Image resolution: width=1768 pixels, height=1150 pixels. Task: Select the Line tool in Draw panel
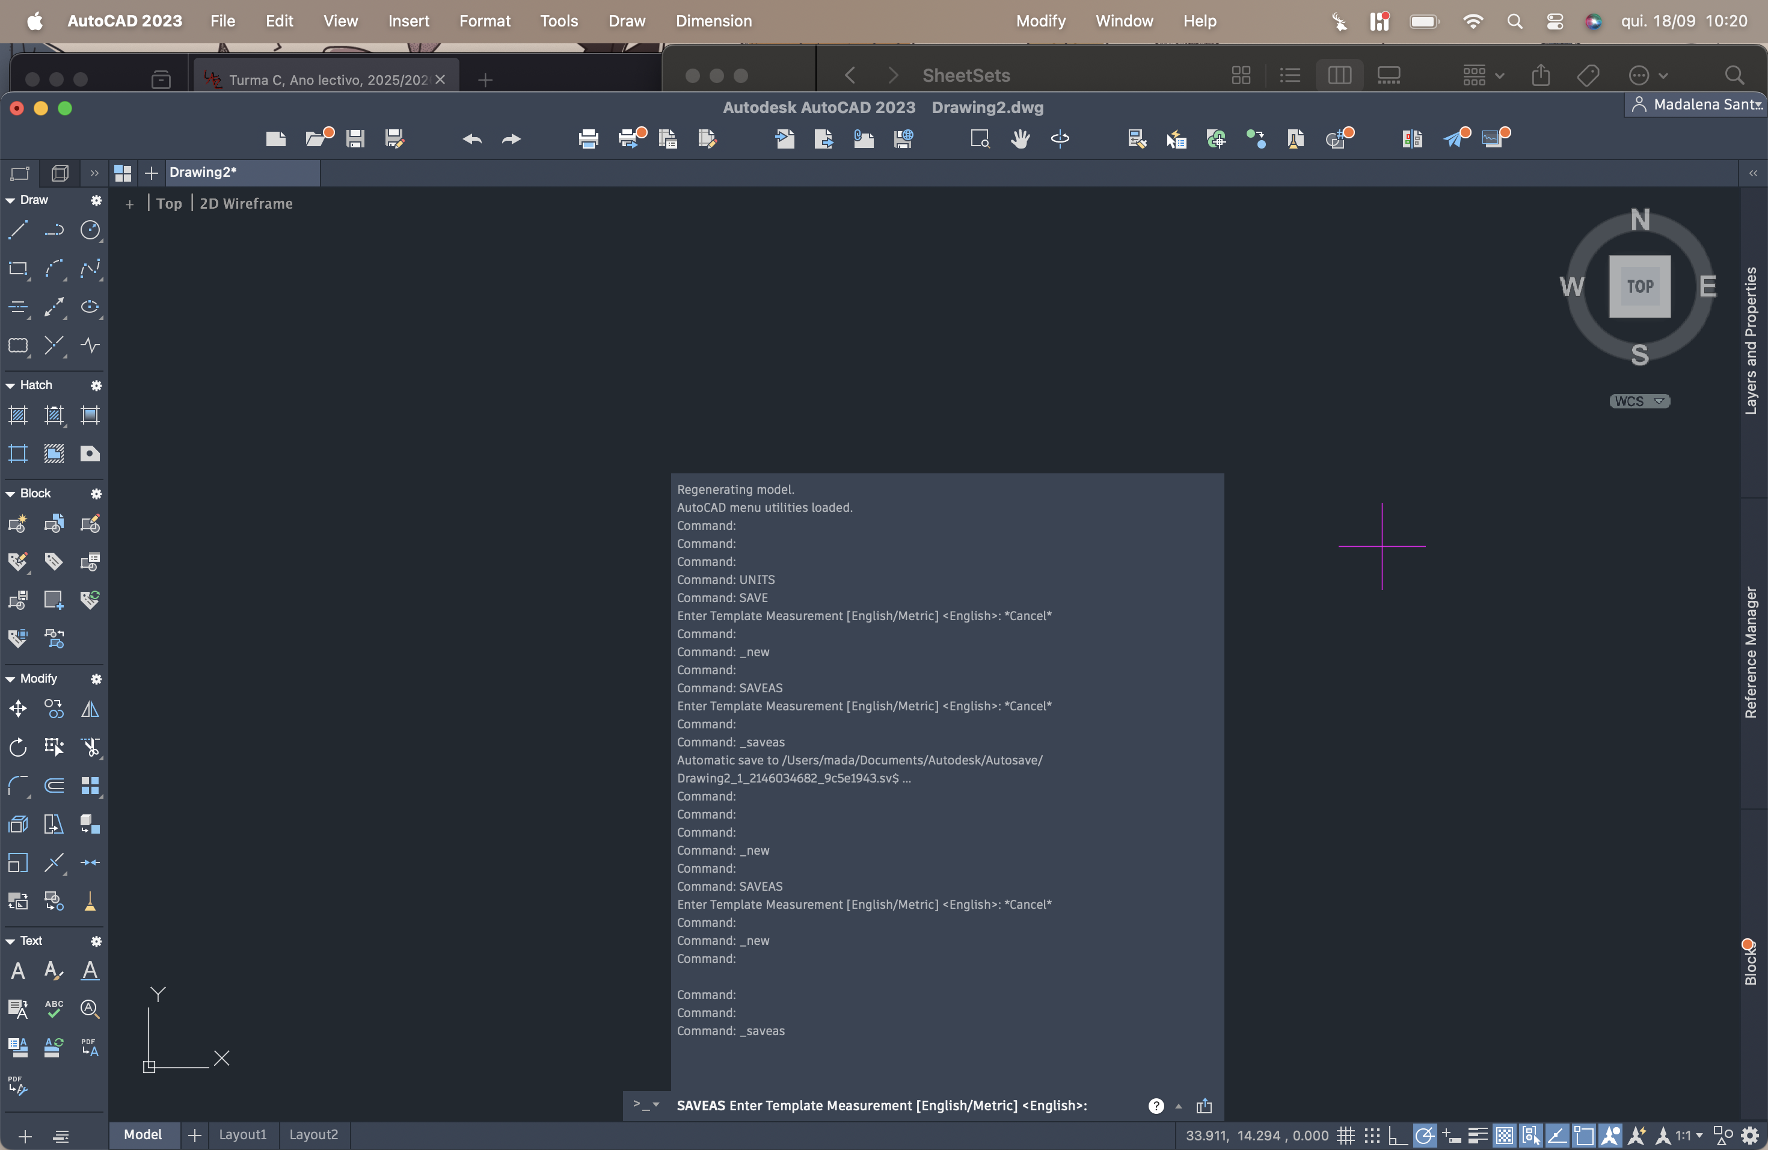pyautogui.click(x=18, y=230)
